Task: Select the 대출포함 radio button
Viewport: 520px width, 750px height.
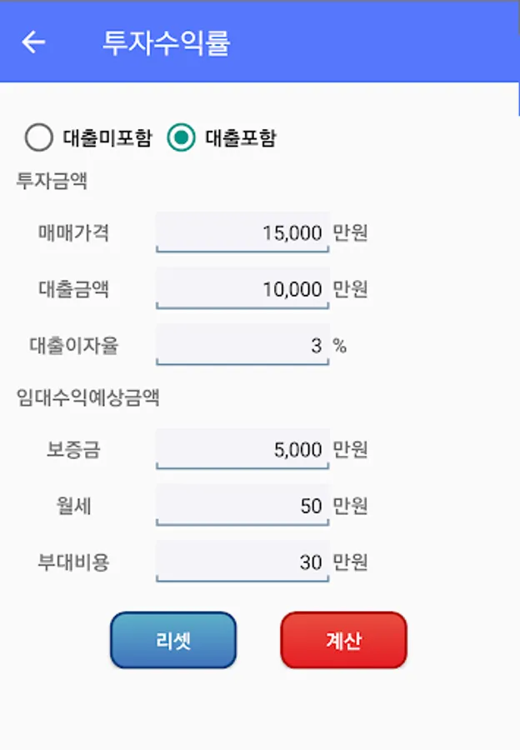Action: [181, 137]
